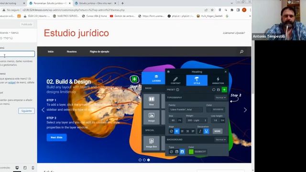Select right text align in Heading panel

[x=187, y=131]
